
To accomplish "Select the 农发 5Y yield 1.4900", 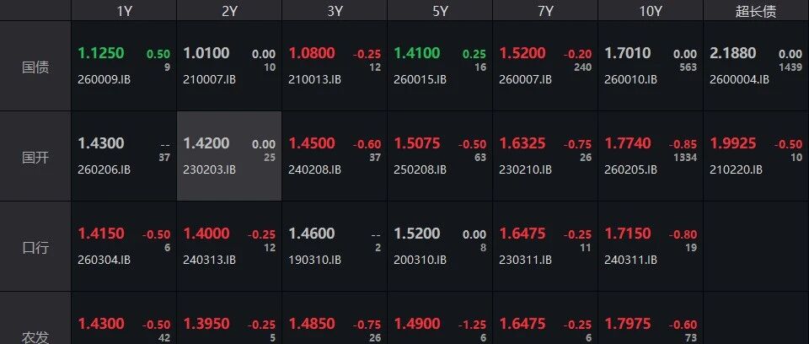I will (x=417, y=324).
